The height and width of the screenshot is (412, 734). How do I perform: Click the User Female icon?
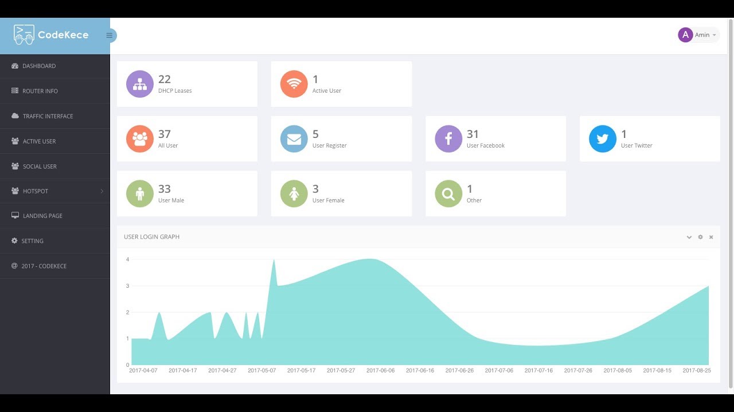(294, 194)
